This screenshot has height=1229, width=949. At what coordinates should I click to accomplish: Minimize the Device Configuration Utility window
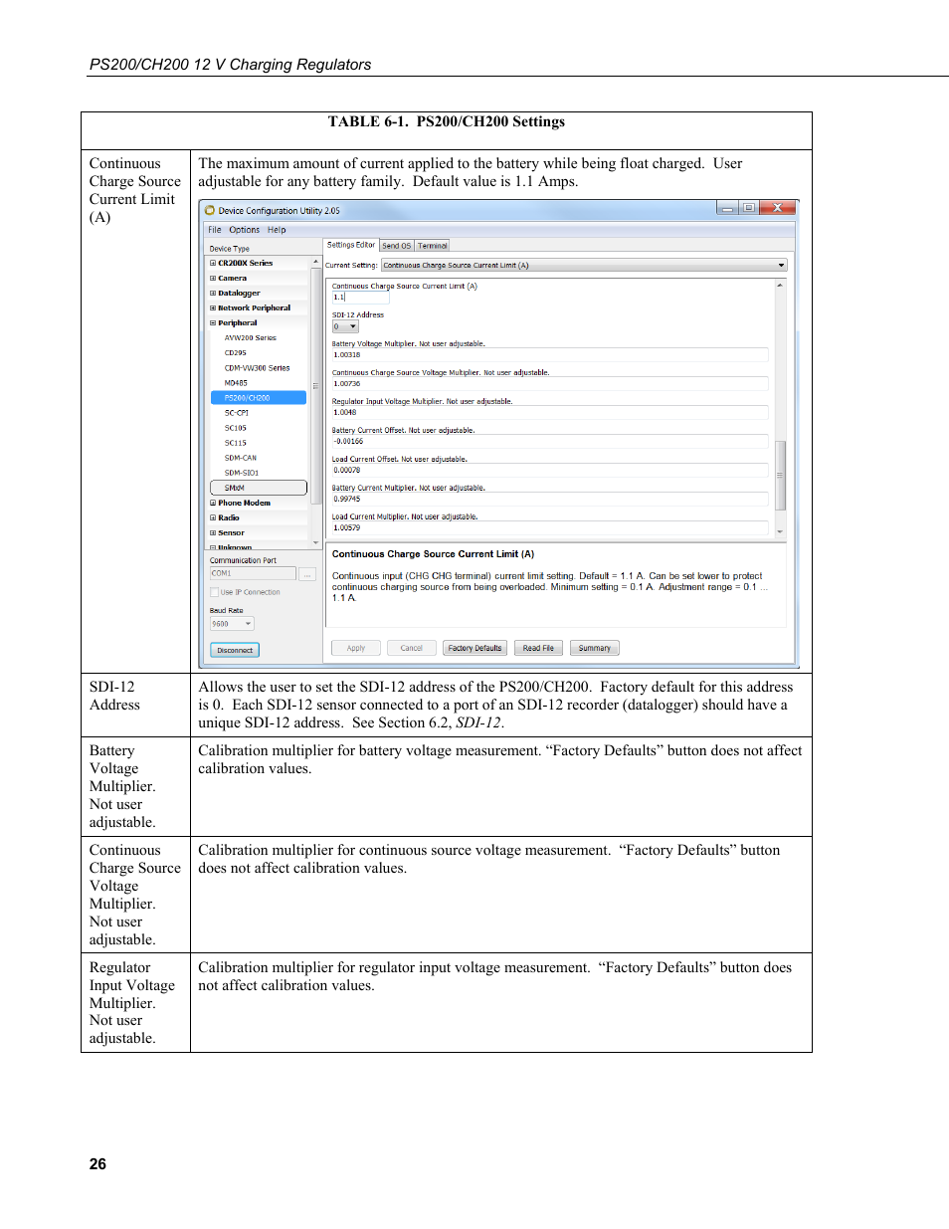point(728,208)
